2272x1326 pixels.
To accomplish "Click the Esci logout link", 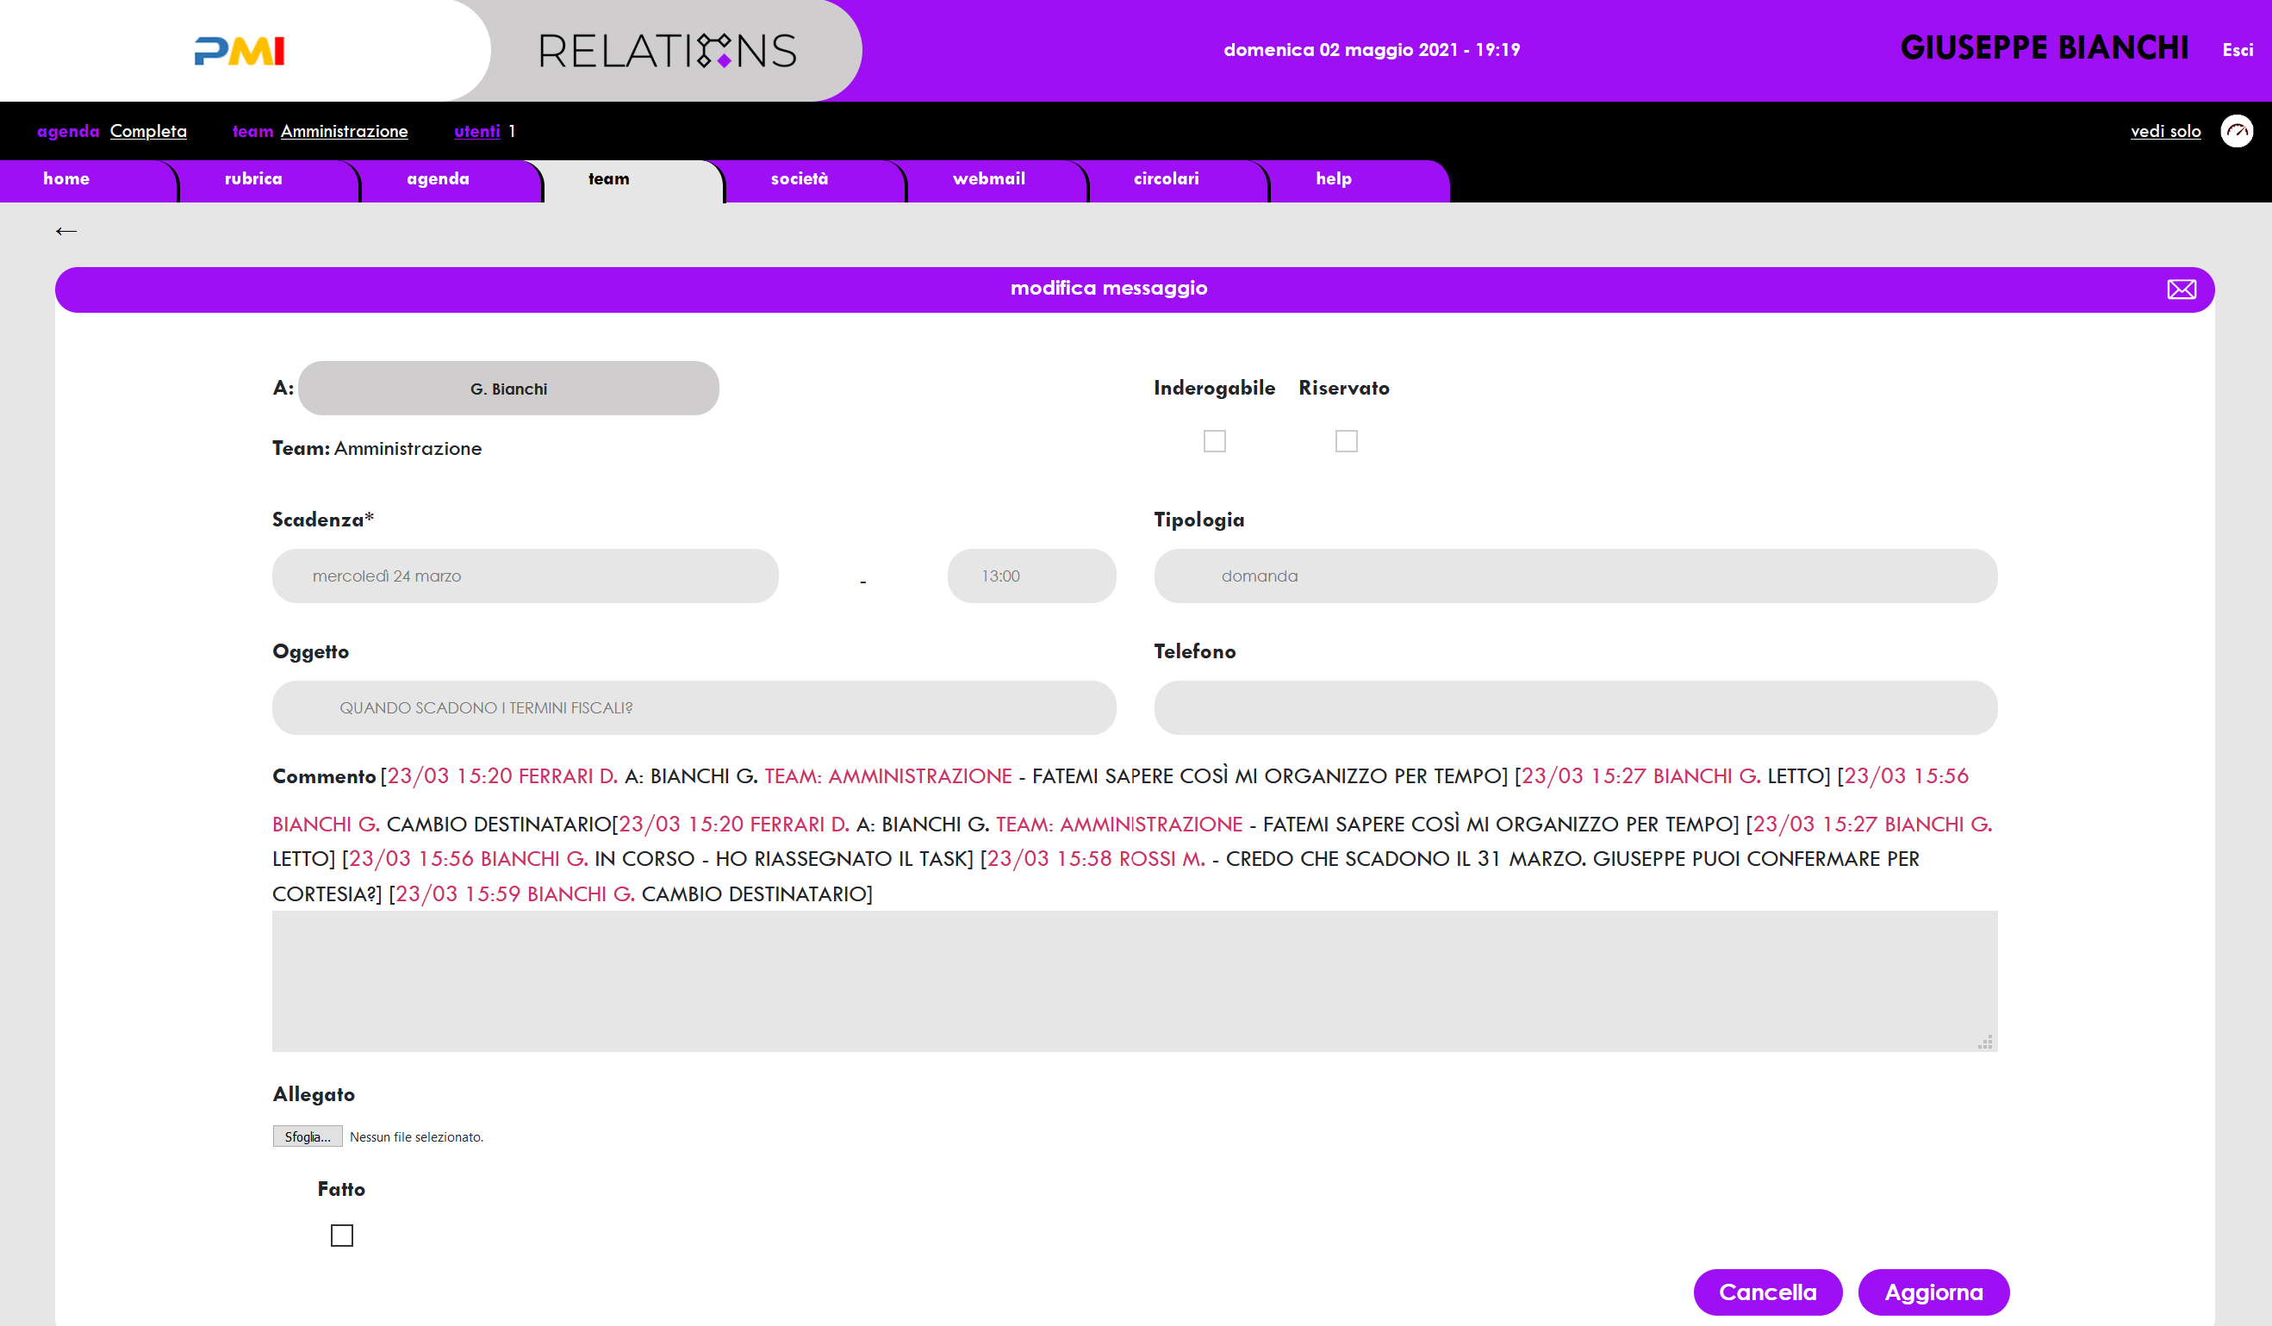I will tap(2237, 51).
